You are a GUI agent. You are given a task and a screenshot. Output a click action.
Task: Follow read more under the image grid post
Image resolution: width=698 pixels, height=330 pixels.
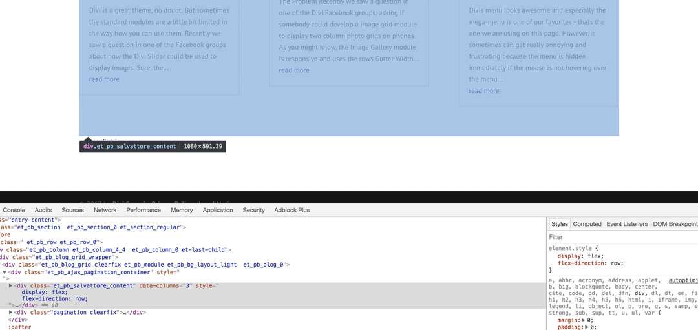coord(294,70)
